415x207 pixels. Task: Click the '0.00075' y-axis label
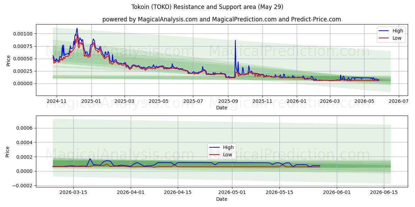pyautogui.click(x=23, y=46)
